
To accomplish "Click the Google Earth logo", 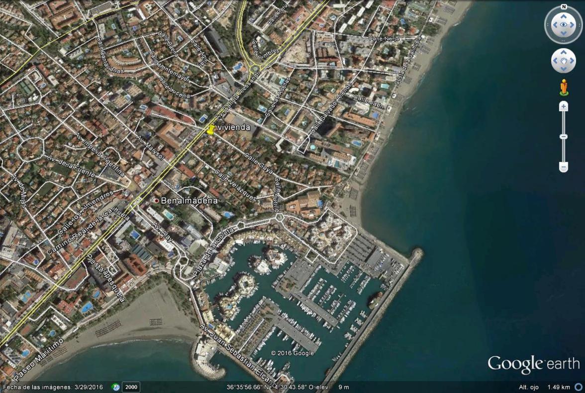I will [533, 365].
